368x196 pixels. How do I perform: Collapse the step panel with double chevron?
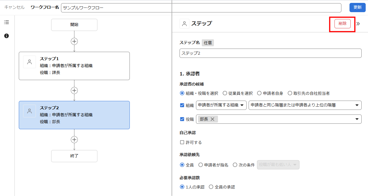(358, 24)
